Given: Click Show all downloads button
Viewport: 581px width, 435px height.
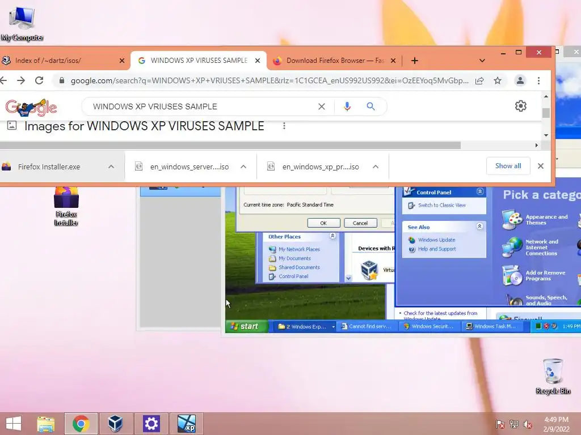Looking at the screenshot, I should 508,166.
